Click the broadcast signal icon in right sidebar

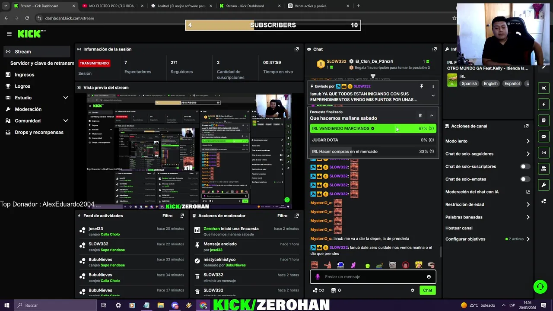[x=543, y=152]
